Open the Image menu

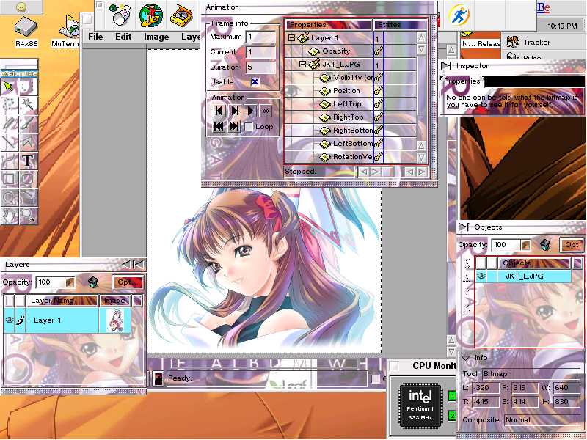tap(156, 37)
